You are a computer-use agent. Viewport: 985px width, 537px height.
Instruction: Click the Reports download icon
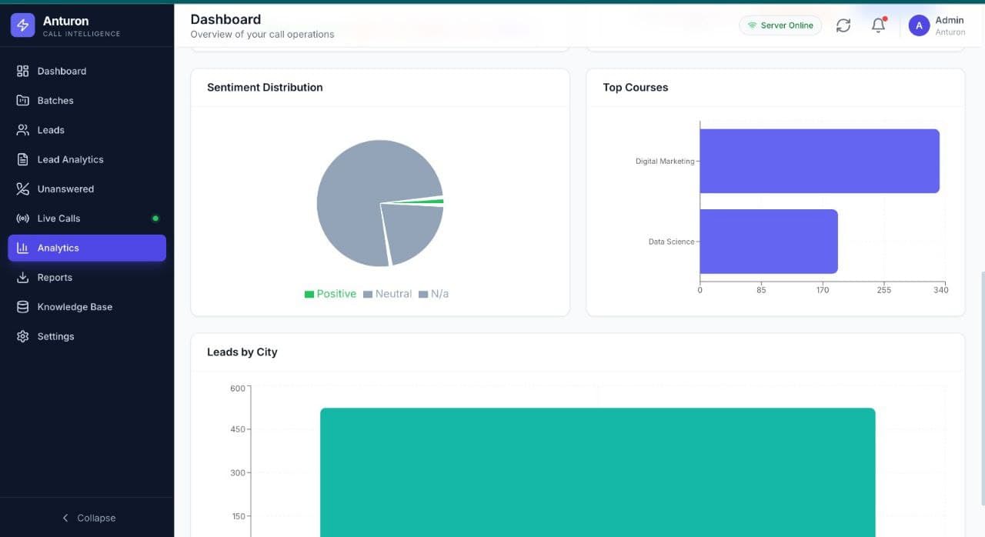pyautogui.click(x=23, y=278)
